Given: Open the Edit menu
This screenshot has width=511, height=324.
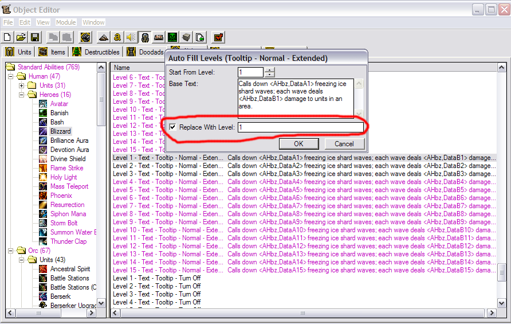Looking at the screenshot, I should coord(25,22).
